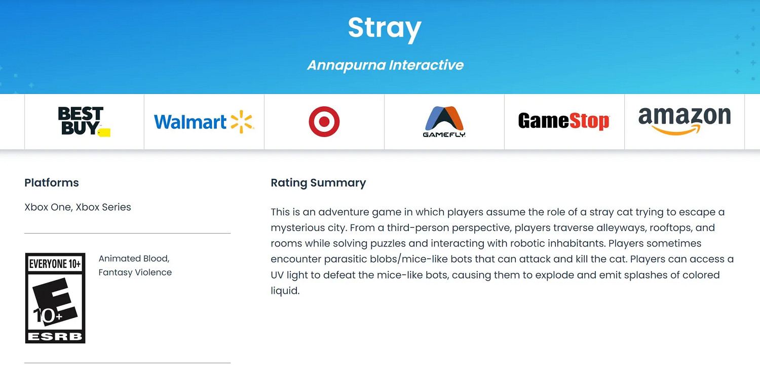Click the GameFly mountain emblem

[x=444, y=117]
